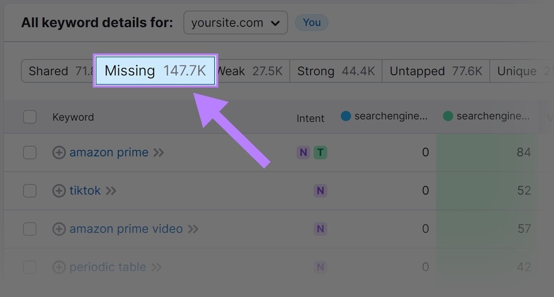Select the checkbox beside "periodic table"
Image resolution: width=554 pixels, height=297 pixels.
click(29, 267)
